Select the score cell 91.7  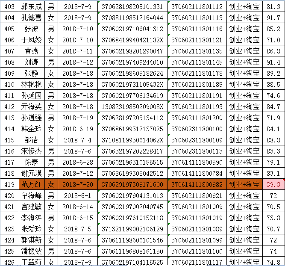click(273, 18)
